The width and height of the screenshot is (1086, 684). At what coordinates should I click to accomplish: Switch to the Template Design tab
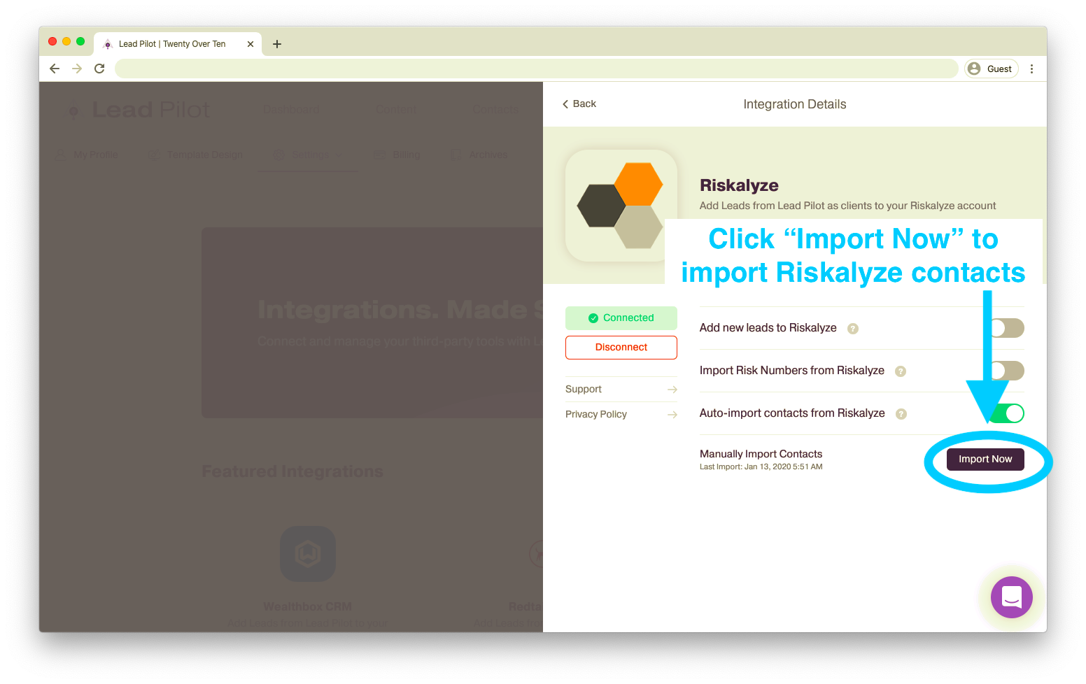[196, 155]
